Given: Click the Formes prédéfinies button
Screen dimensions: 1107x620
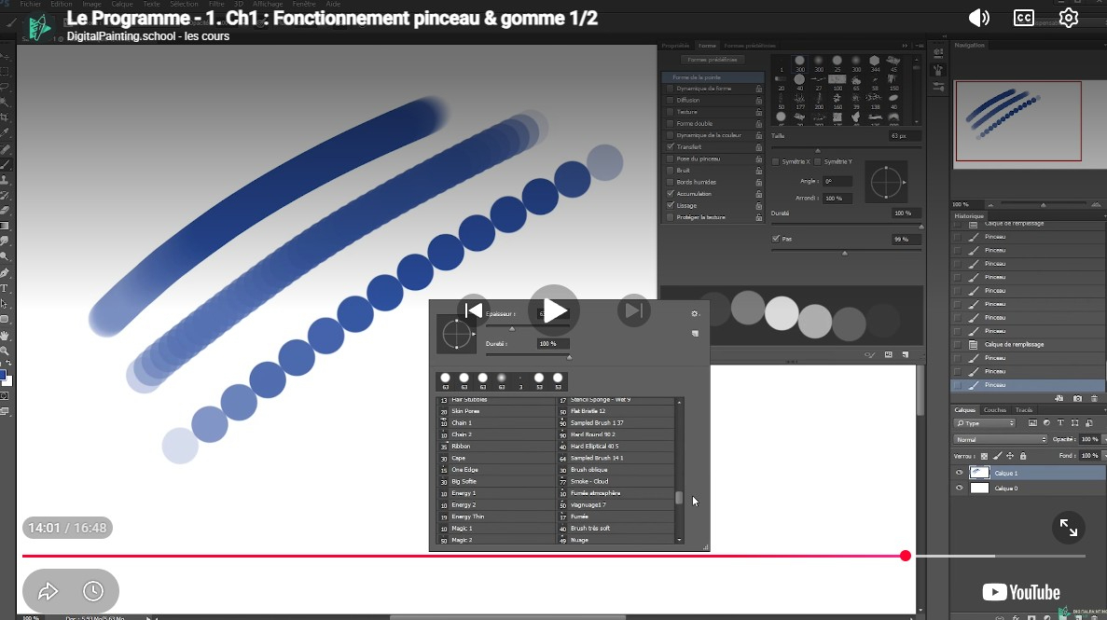Looking at the screenshot, I should point(713,59).
